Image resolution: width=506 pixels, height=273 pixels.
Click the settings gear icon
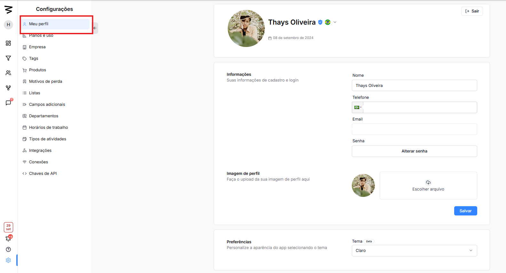[x=8, y=260]
